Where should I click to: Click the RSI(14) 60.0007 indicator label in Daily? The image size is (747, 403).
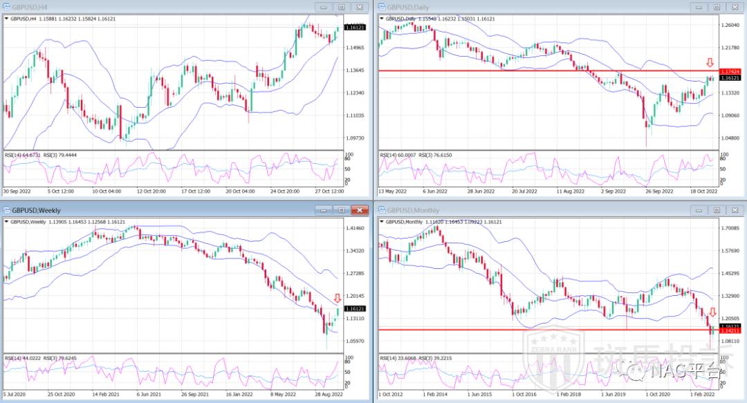tap(398, 156)
